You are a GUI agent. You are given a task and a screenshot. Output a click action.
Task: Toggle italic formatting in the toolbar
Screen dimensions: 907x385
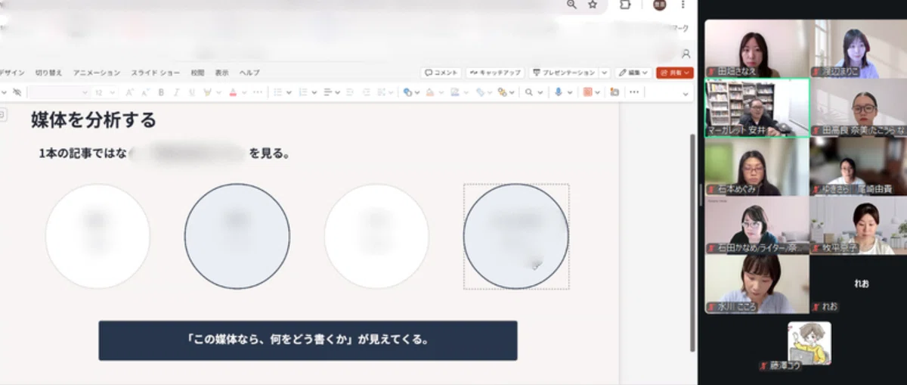click(x=176, y=92)
